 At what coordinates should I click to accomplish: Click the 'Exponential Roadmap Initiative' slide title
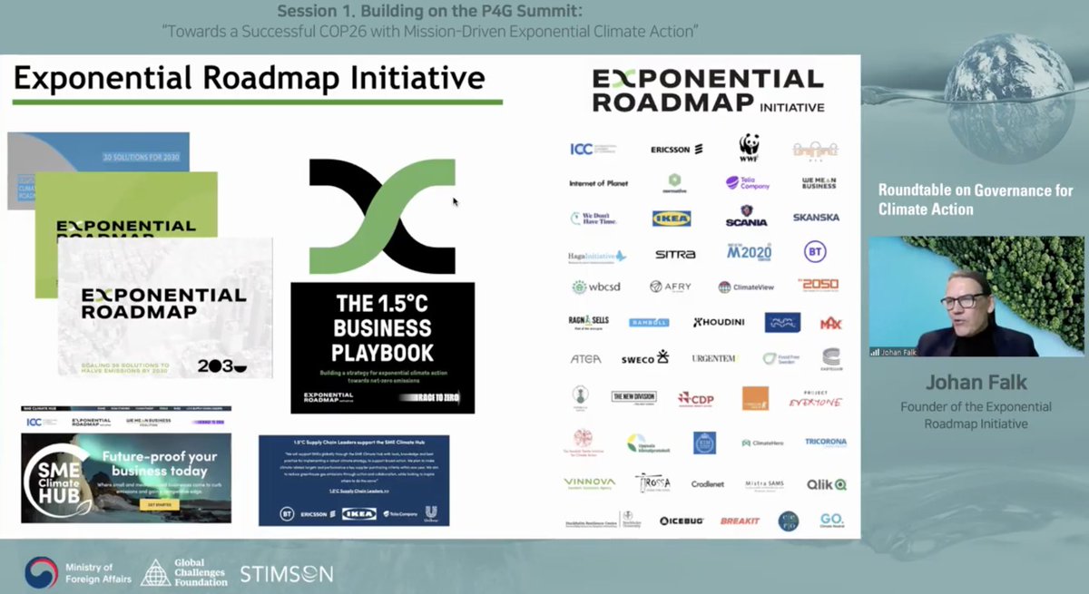(x=250, y=78)
